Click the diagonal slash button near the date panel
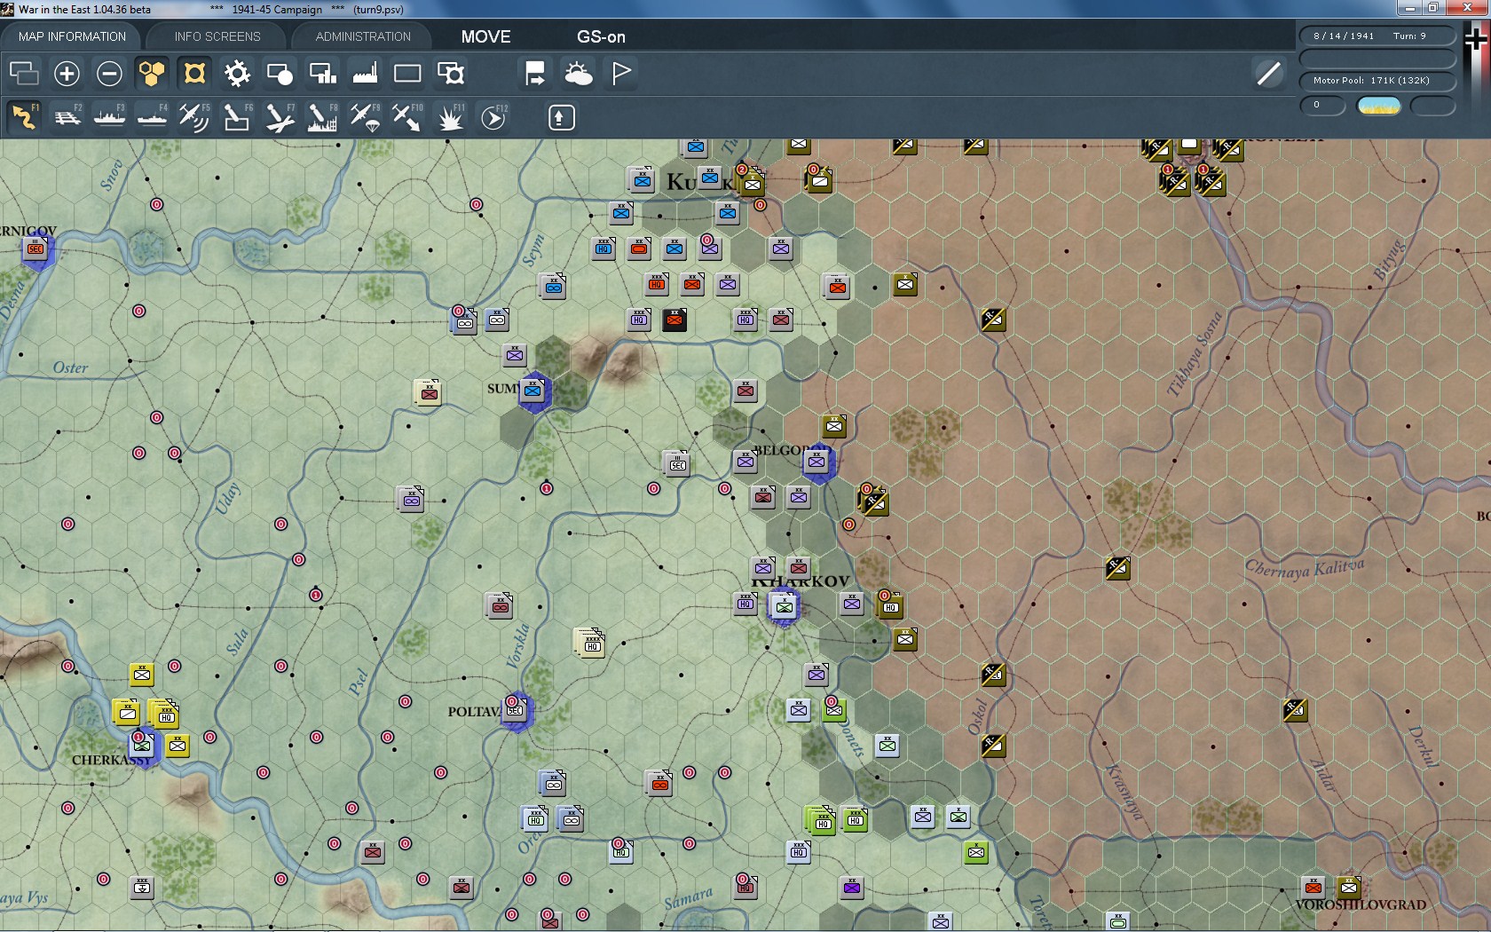This screenshot has height=932, width=1491. point(1269,74)
